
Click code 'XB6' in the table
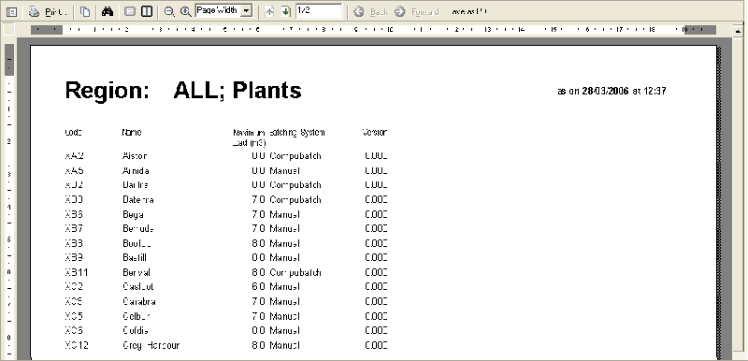(74, 214)
